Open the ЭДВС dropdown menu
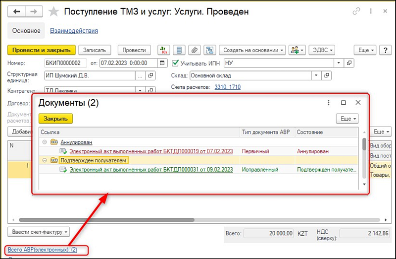The width and height of the screenshot is (396, 259). coord(322,50)
